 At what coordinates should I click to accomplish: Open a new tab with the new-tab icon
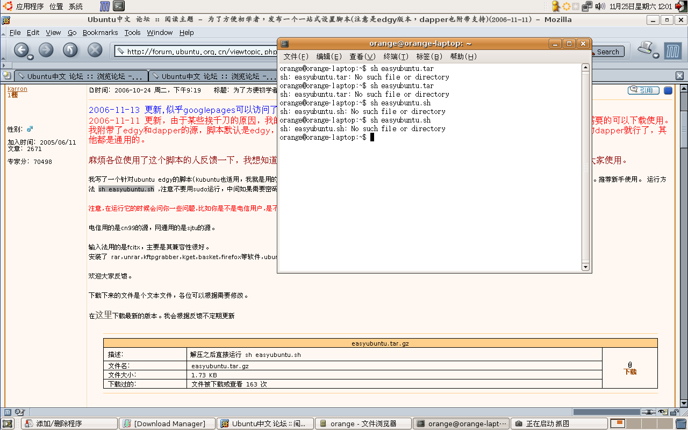(x=6, y=76)
